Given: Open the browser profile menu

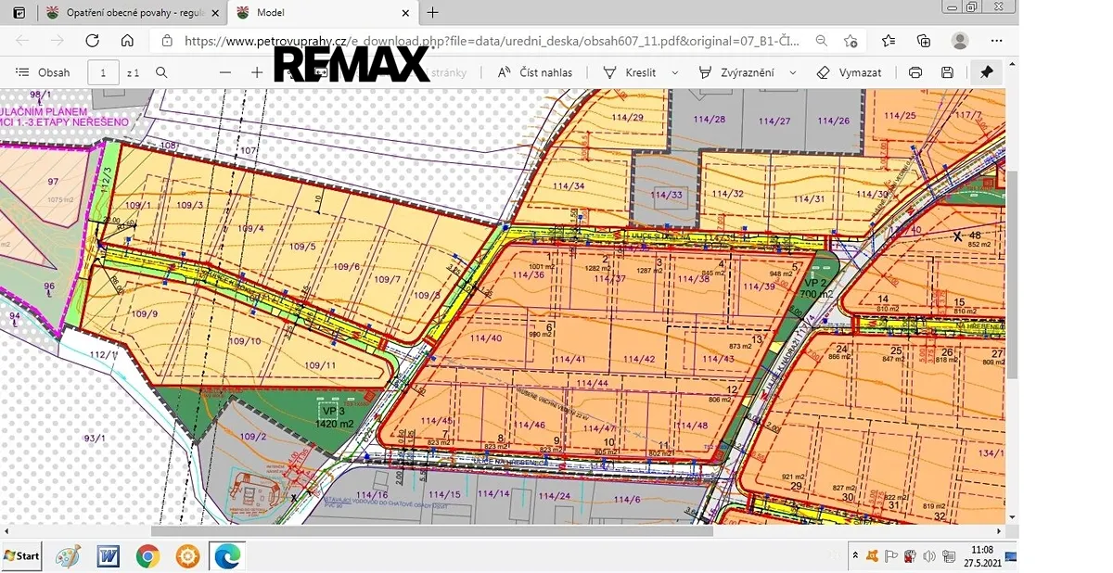Looking at the screenshot, I should [960, 41].
